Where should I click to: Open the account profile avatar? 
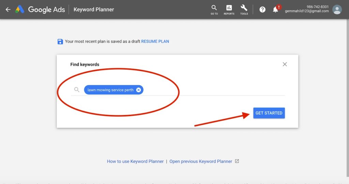pos(337,10)
